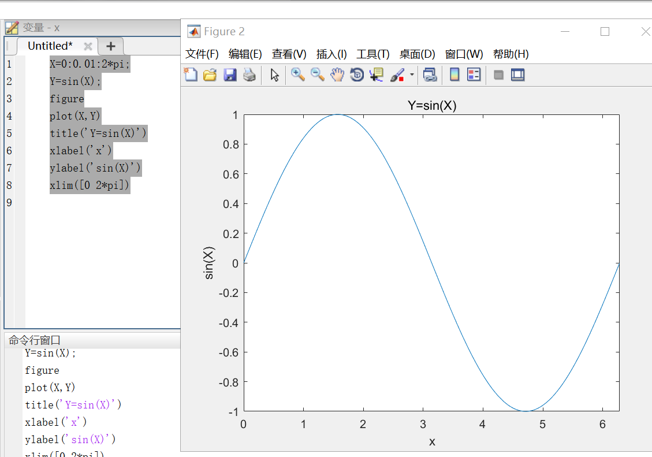Open the brush color dropdown arrow
The image size is (652, 457).
pyautogui.click(x=411, y=75)
